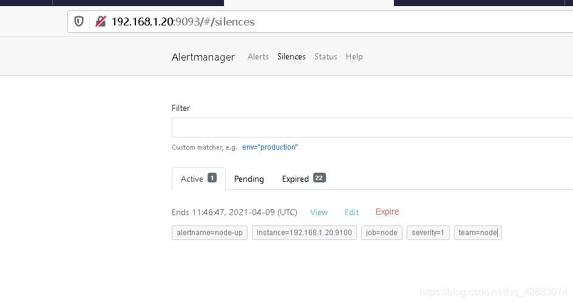Click the Ends 11:46:47, 2021-04-09 (UTC) text
The height and width of the screenshot is (303, 573).
[x=234, y=212]
